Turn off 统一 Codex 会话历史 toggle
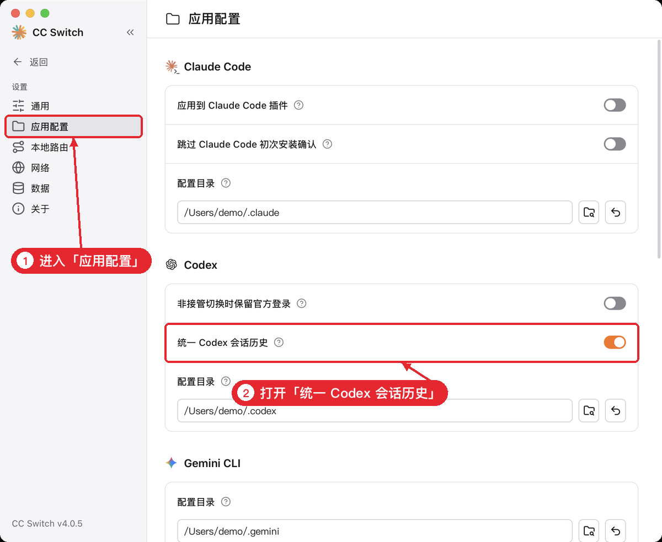 pyautogui.click(x=615, y=343)
